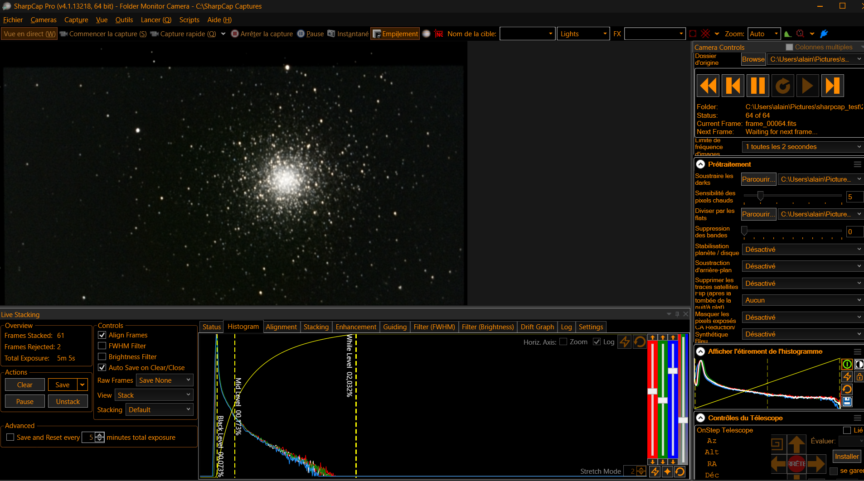Auto-stretch with the mini histogram lightning icon
864x481 pixels.
tap(847, 376)
